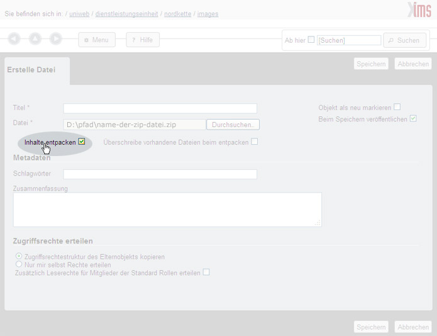Click the Datei path input field

pos(135,125)
